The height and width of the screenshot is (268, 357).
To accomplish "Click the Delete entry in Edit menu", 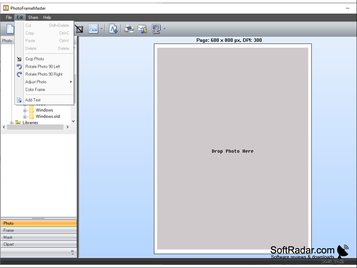I will [x=44, y=48].
